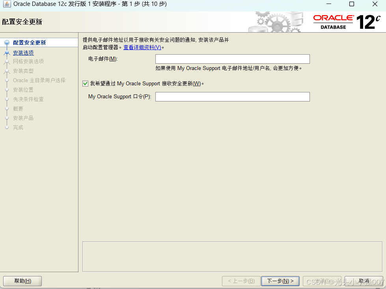Close the Oracle installer window
This screenshot has height=289, width=386.
[x=375, y=4]
